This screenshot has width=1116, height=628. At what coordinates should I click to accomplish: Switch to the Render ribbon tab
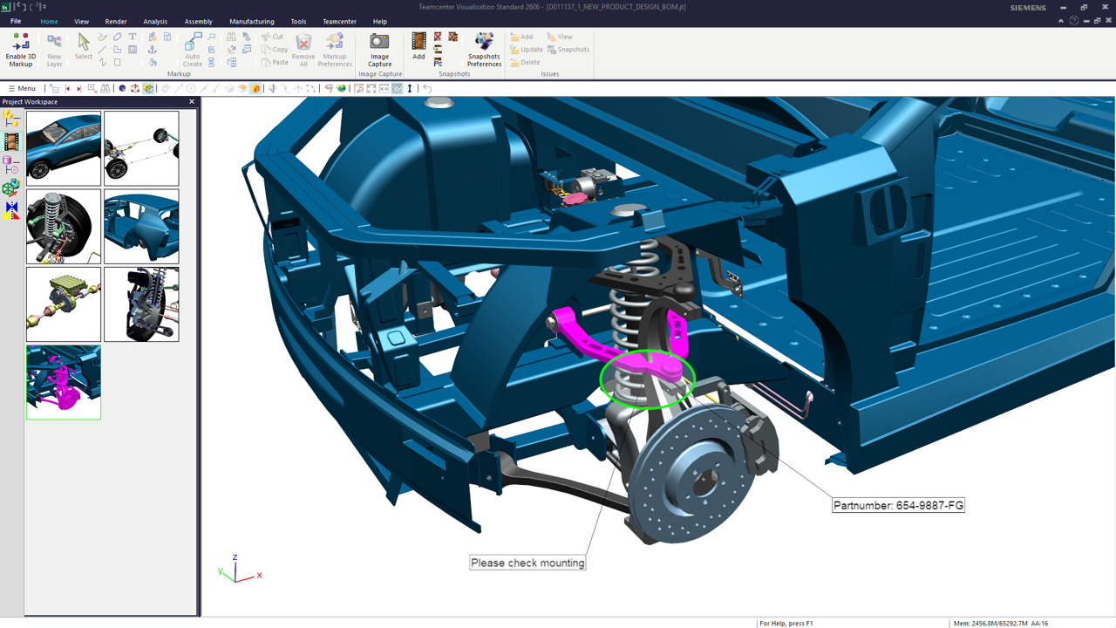coord(116,21)
